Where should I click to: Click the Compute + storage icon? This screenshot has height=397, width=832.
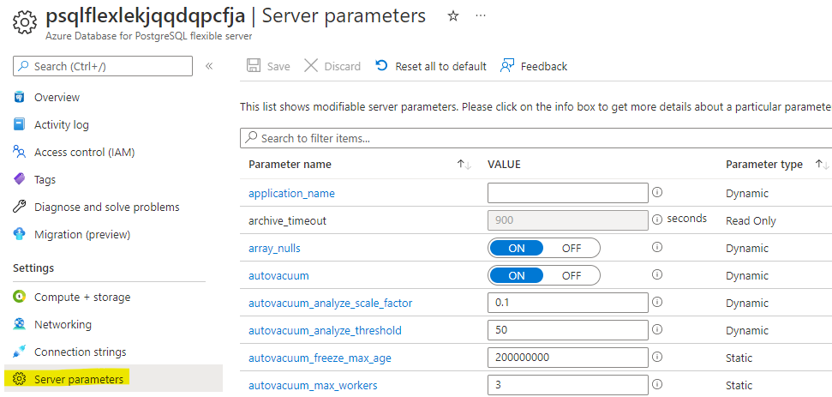(20, 297)
